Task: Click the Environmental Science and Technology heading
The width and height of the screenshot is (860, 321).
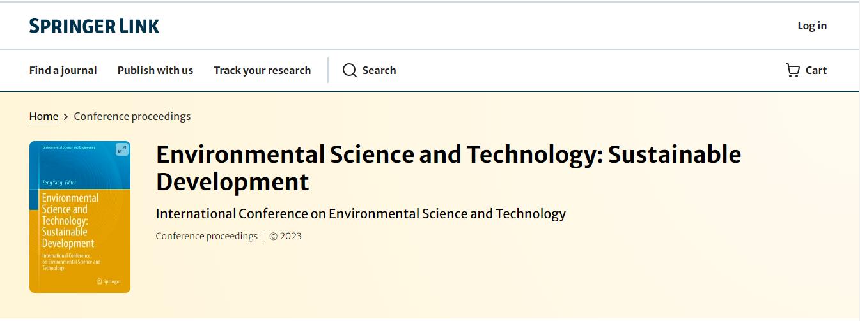Action: (448, 168)
